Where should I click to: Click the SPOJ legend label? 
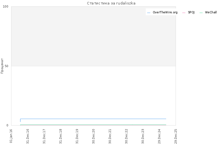click(x=191, y=13)
